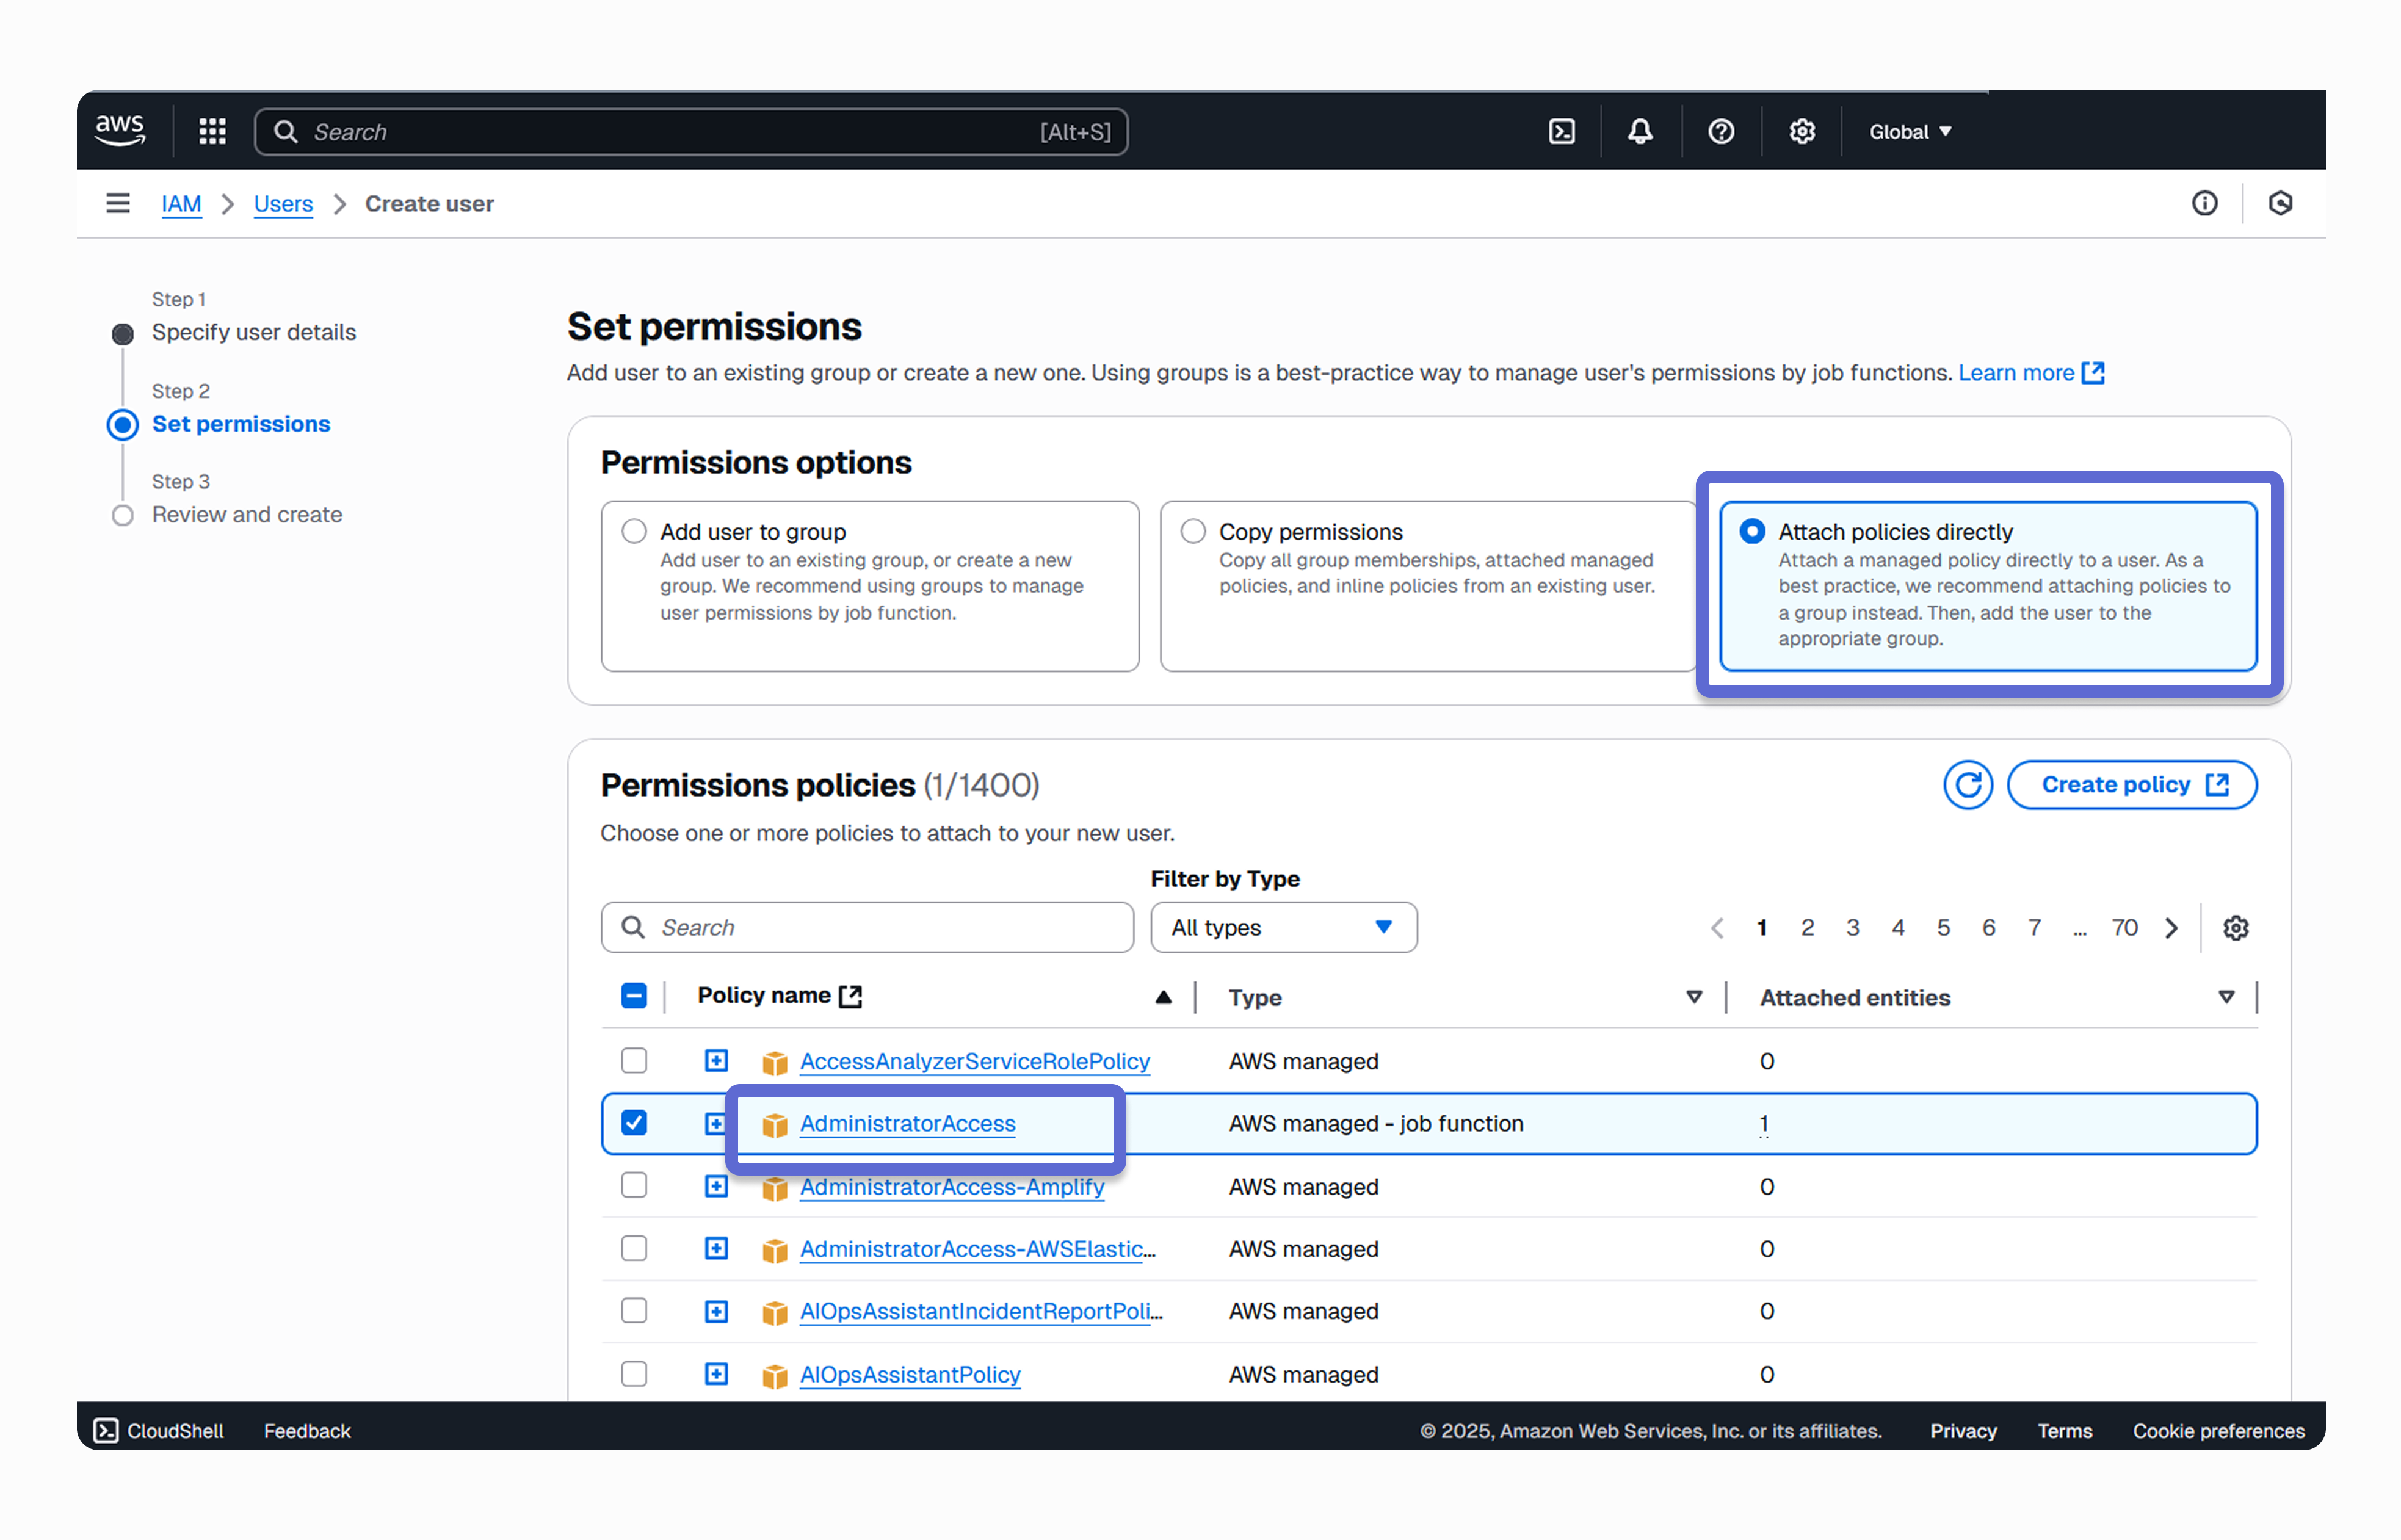The width and height of the screenshot is (2401, 1540).
Task: Select the Add user to group option
Action: tap(870, 586)
